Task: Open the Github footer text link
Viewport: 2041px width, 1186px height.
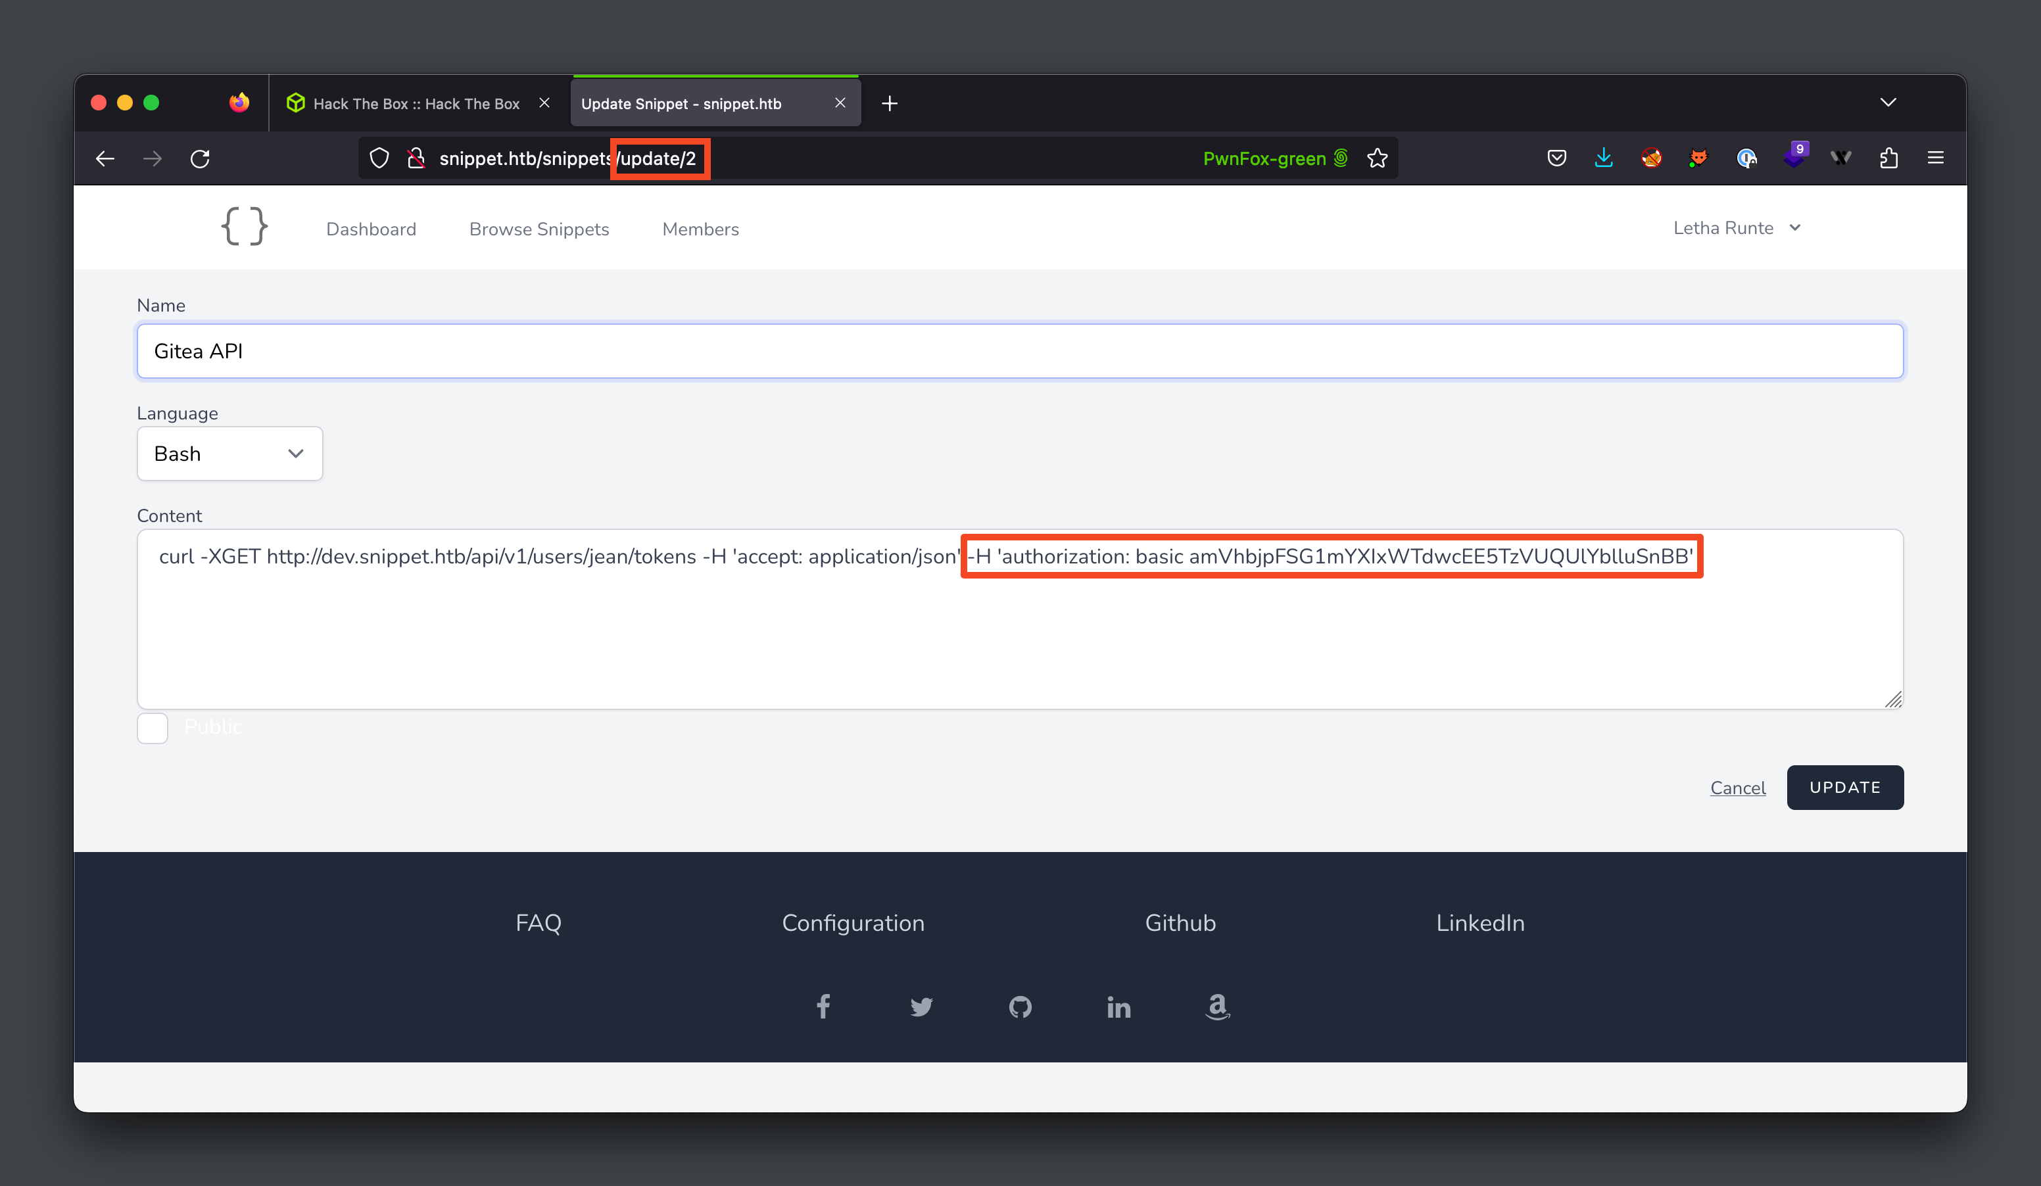Action: [1180, 923]
